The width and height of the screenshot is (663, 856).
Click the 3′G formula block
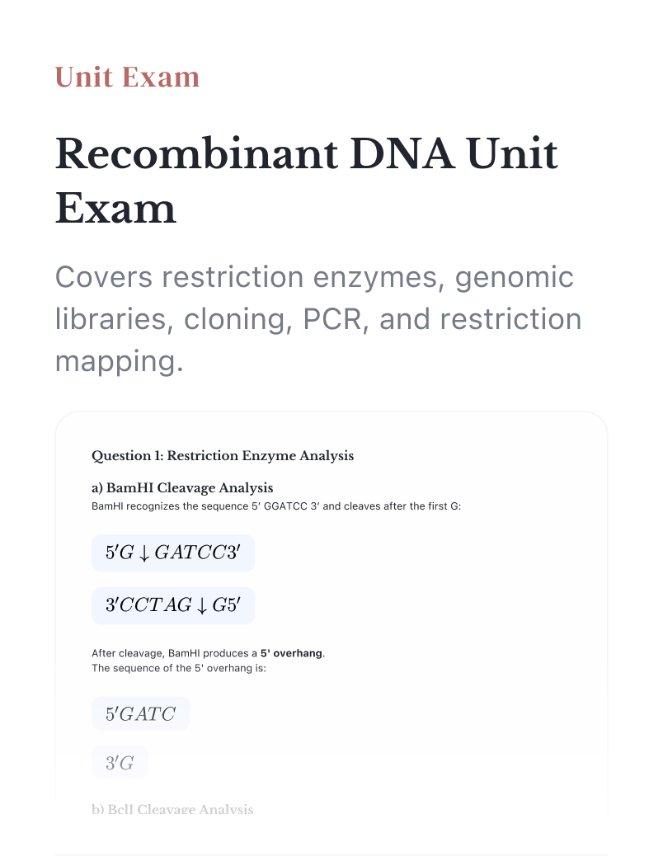pos(120,763)
